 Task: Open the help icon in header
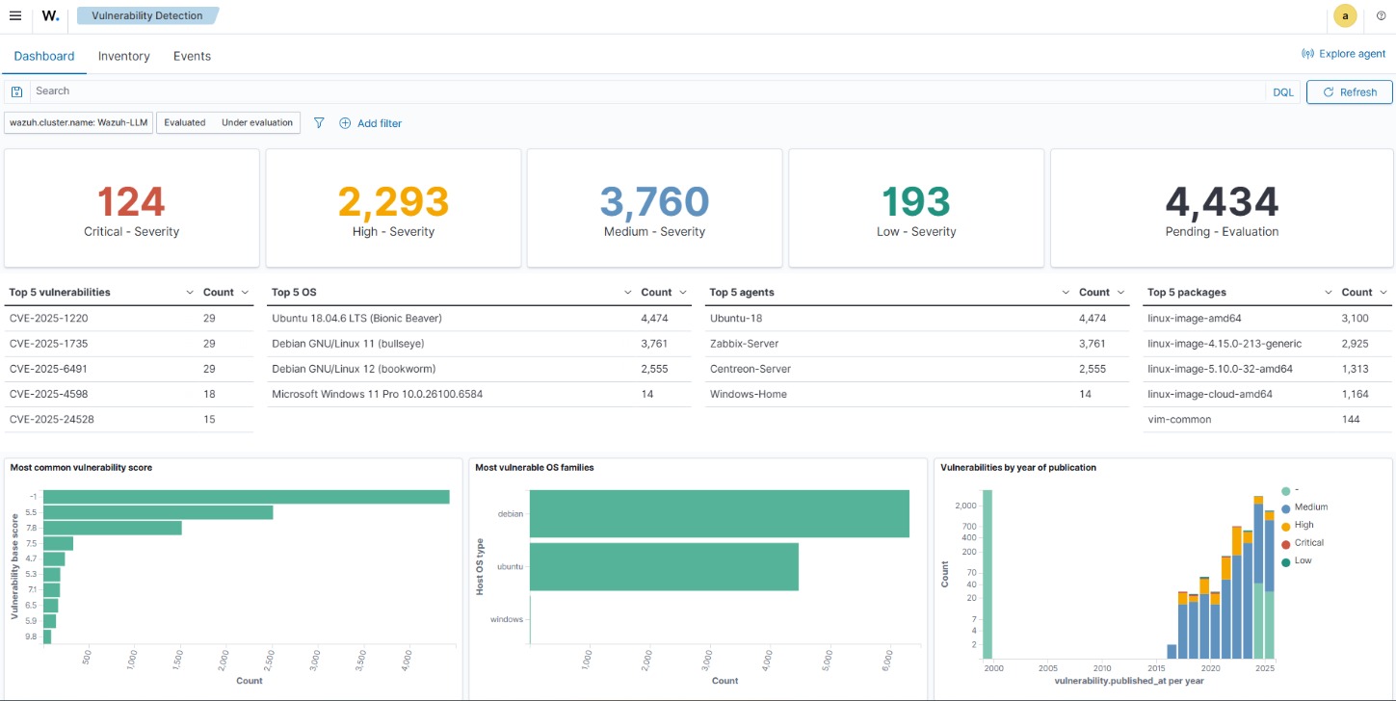[1381, 15]
